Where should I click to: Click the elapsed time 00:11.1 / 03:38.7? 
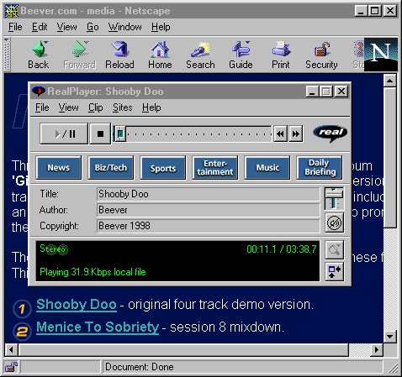coord(282,249)
